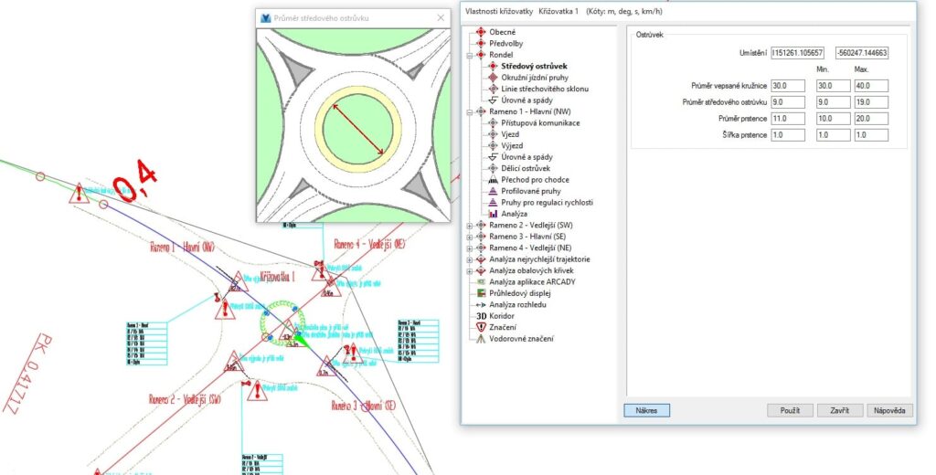Click the Umístění X coordinate field
Image resolution: width=936 pixels, height=475 pixels.
click(x=797, y=53)
